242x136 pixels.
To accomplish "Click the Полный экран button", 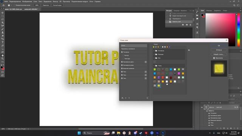I will [57, 5].
